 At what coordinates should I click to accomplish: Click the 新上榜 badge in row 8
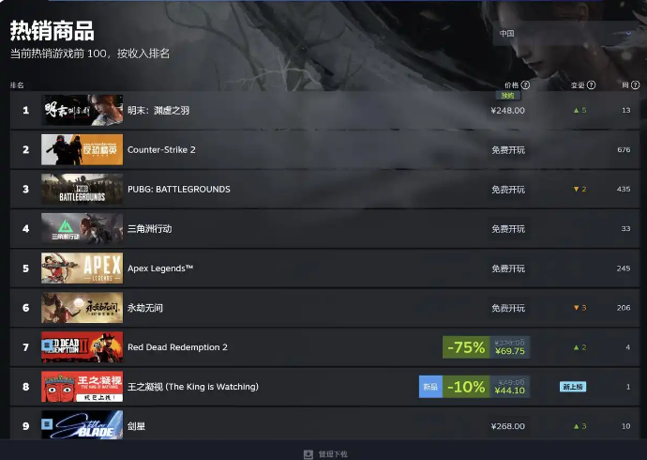[x=573, y=387]
